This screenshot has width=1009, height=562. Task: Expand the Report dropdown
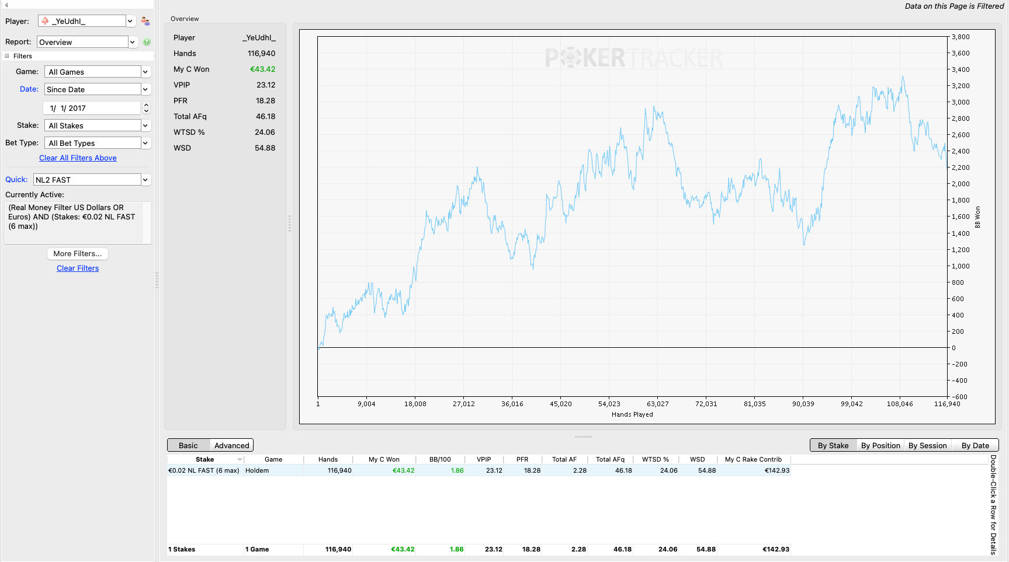point(133,42)
